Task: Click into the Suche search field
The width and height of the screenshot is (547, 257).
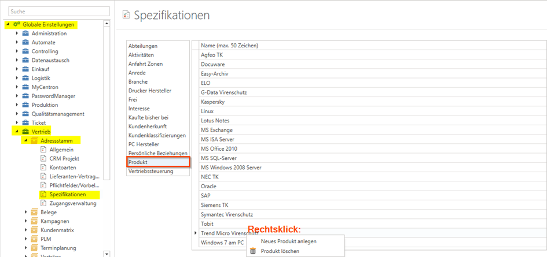Action: point(58,12)
